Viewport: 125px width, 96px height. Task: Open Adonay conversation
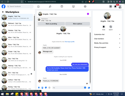click(x=17, y=67)
